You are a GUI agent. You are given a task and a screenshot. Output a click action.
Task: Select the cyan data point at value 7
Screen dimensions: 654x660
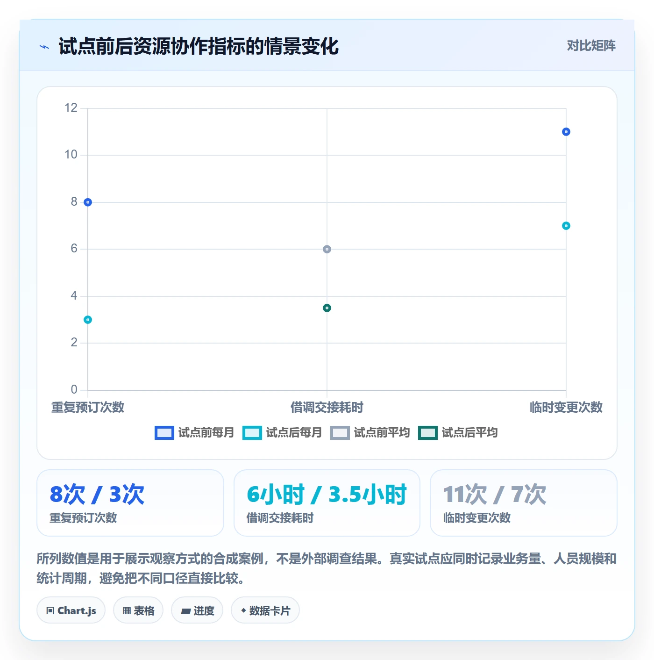[x=566, y=226]
